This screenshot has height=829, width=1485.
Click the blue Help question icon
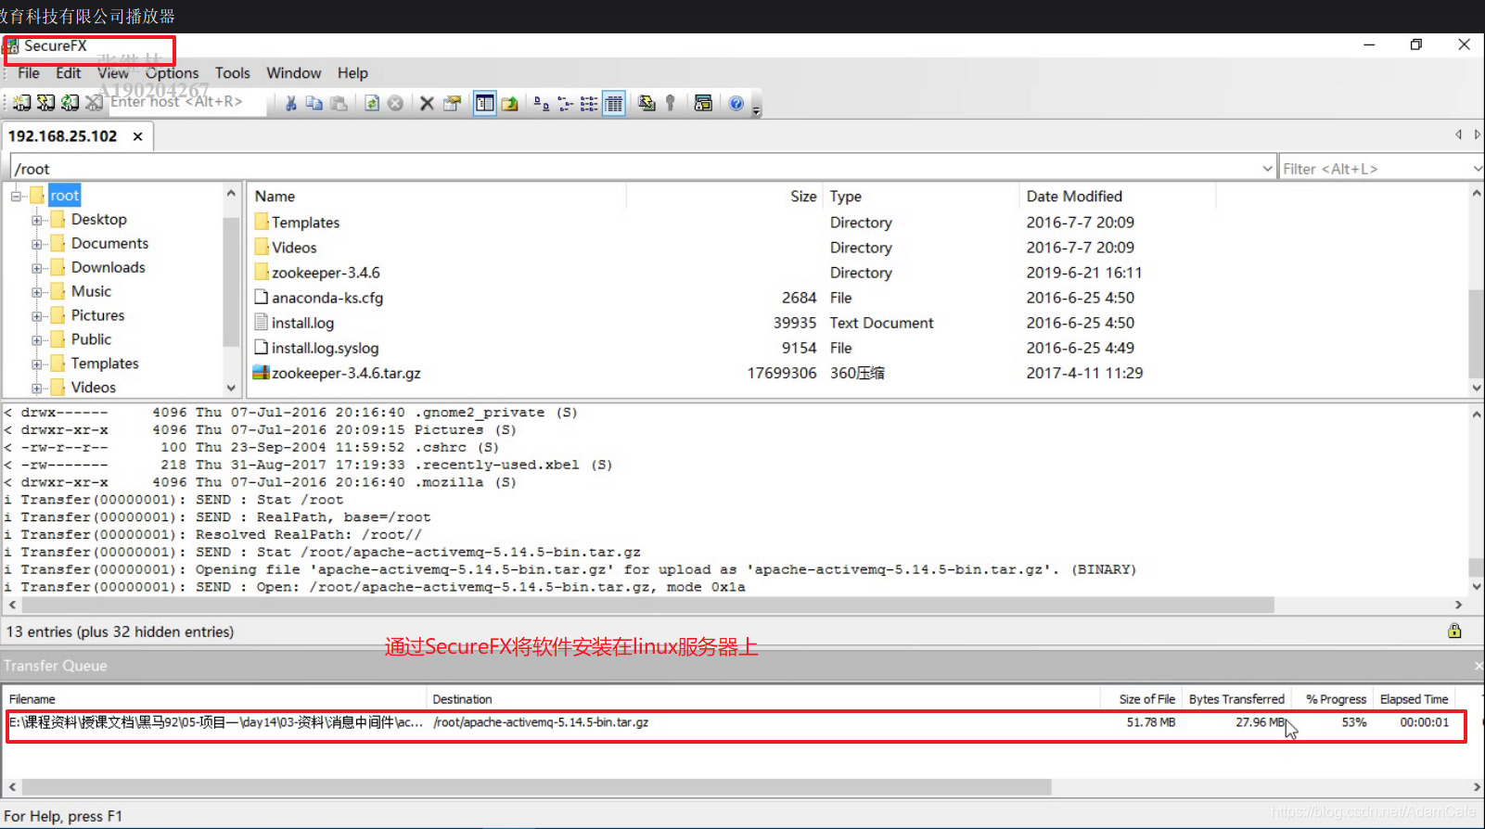(736, 103)
